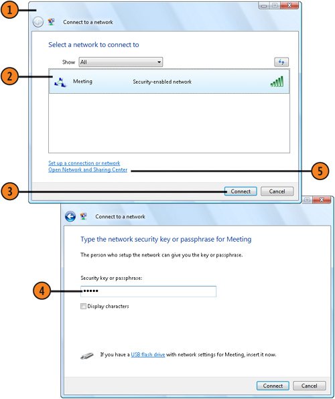Select the Meeting security-enabled network entry

pyautogui.click(x=169, y=82)
